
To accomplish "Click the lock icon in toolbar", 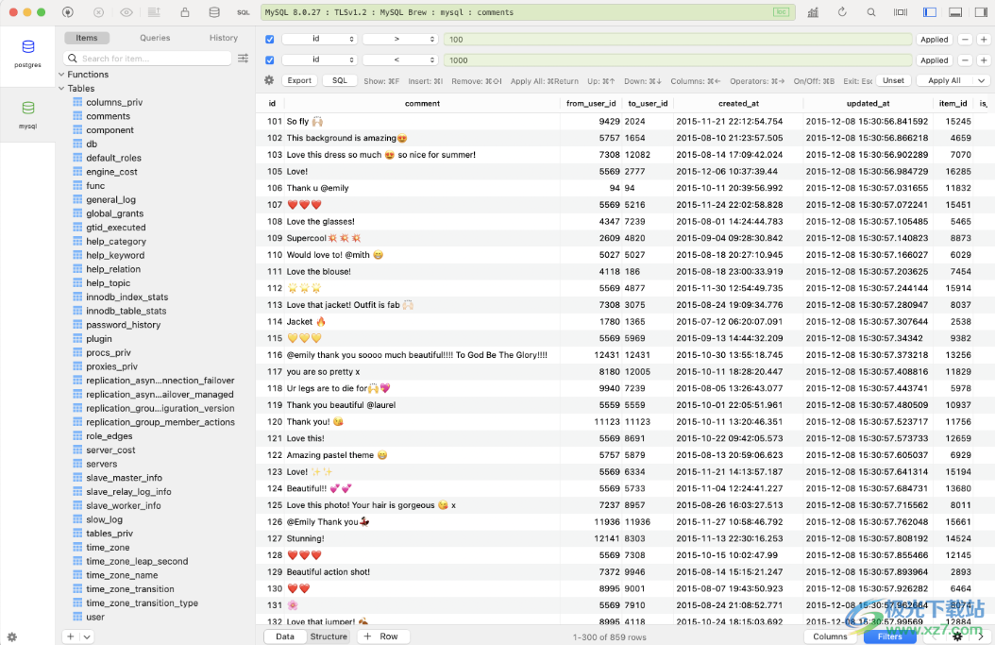I will 185,12.
